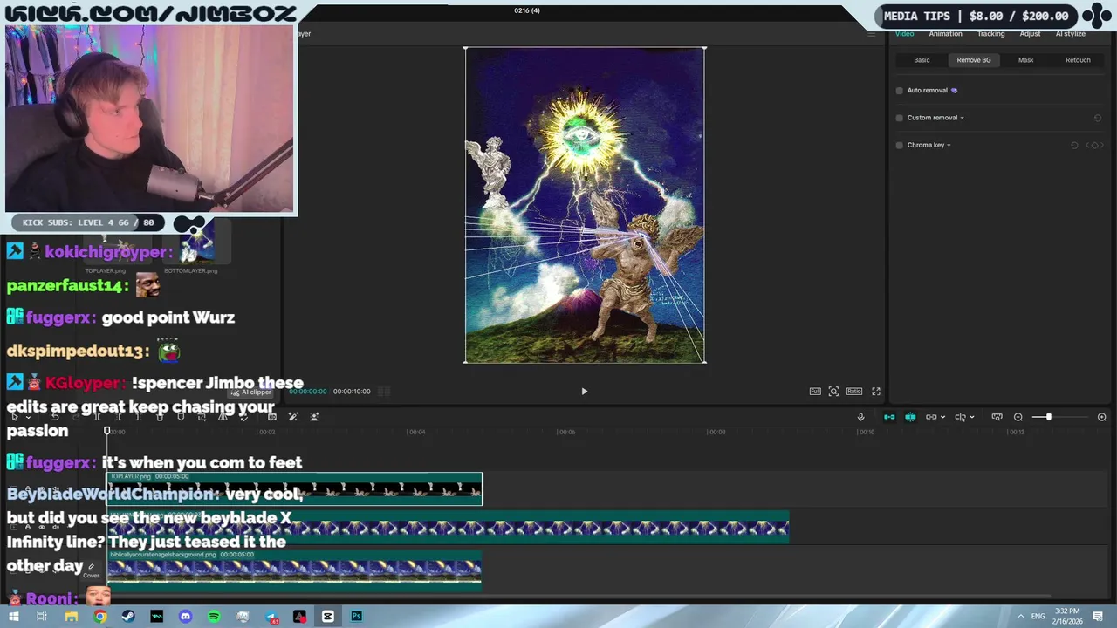
Task: Expand the Chroma key section arrow
Action: click(949, 145)
